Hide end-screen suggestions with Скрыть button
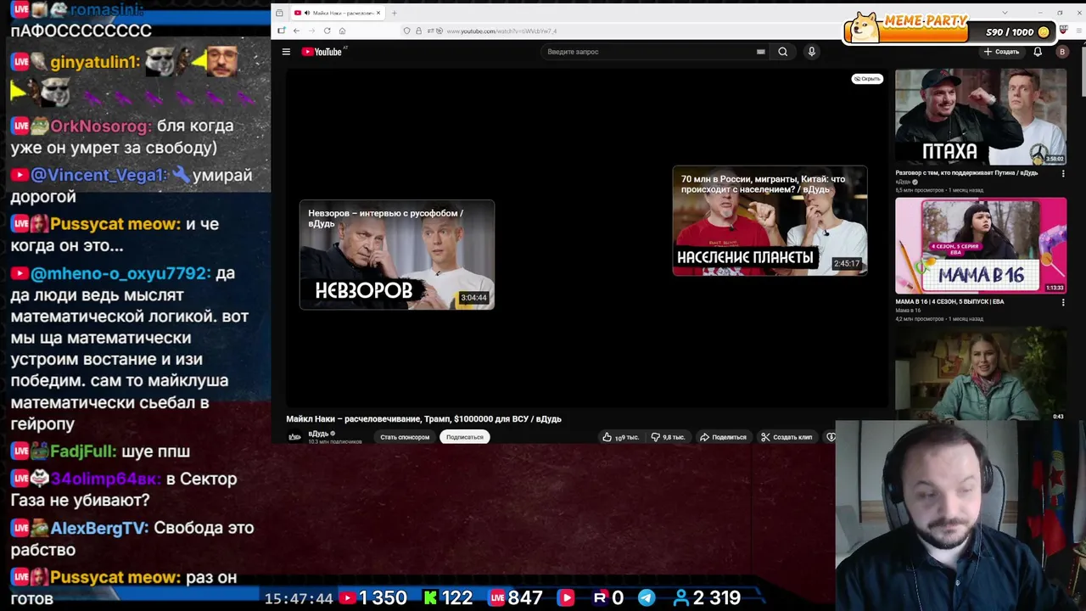The image size is (1086, 611). pyautogui.click(x=867, y=79)
